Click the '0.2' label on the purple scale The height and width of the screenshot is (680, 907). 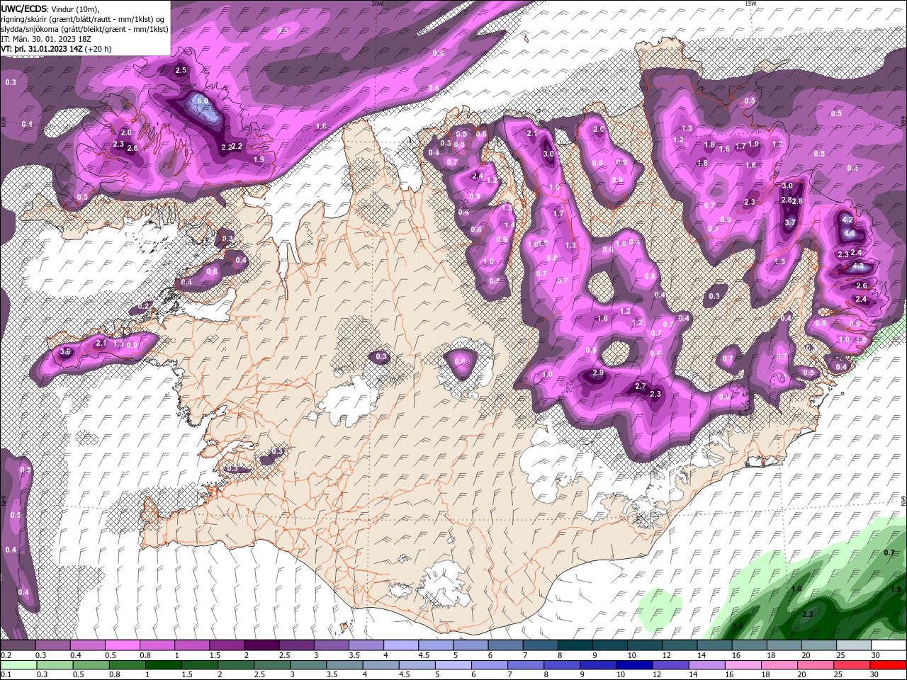(x=5, y=655)
